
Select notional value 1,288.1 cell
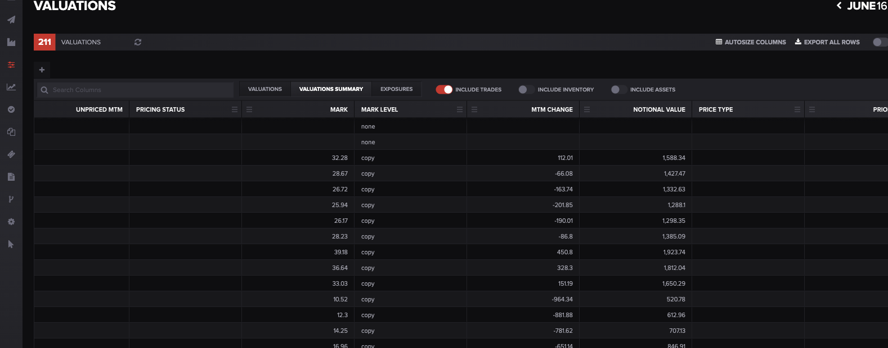[x=635, y=205]
